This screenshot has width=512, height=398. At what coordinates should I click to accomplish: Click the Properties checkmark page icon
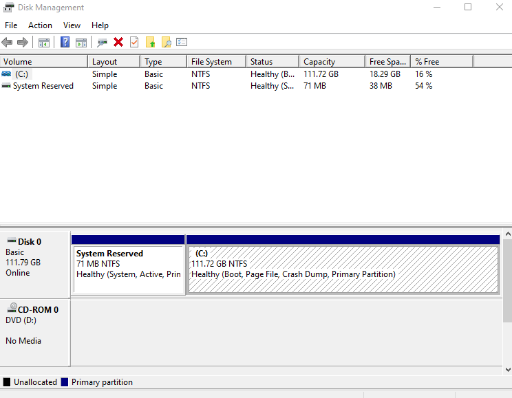pyautogui.click(x=134, y=42)
